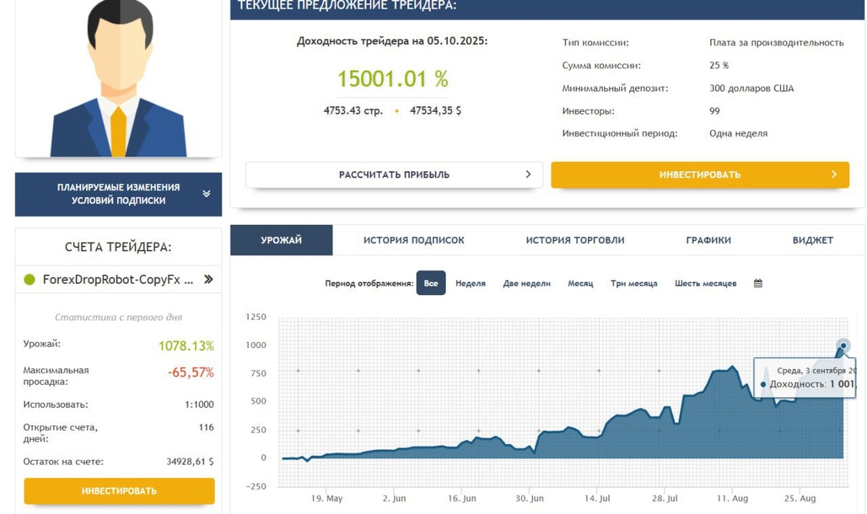Click the 15001.01 % profitability value
Viewport: 867px width, 514px height.
[x=393, y=79]
